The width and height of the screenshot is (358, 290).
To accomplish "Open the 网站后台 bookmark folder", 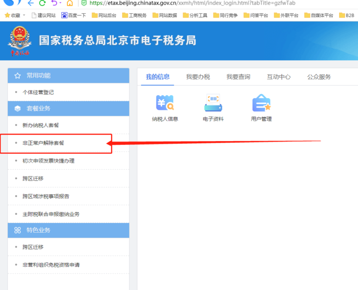I will click(x=104, y=15).
